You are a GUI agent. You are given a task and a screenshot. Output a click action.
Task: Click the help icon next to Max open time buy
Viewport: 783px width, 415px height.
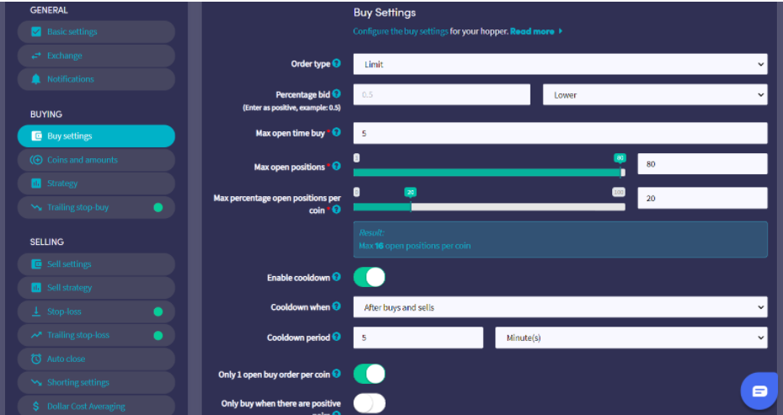pyautogui.click(x=337, y=132)
